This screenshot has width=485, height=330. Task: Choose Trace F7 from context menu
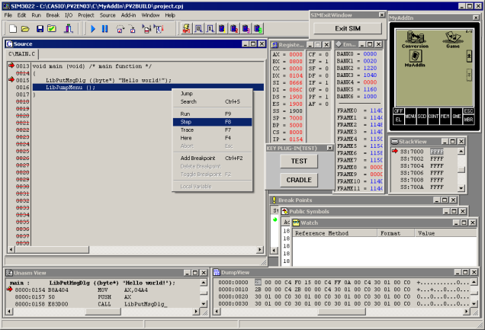point(212,130)
